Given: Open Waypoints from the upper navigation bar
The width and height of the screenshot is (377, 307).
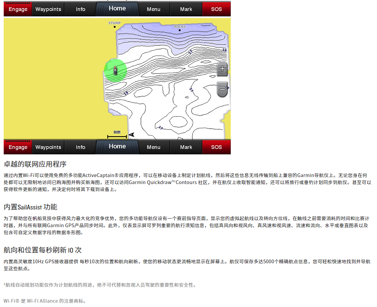Looking at the screenshot, I should pyautogui.click(x=48, y=9).
